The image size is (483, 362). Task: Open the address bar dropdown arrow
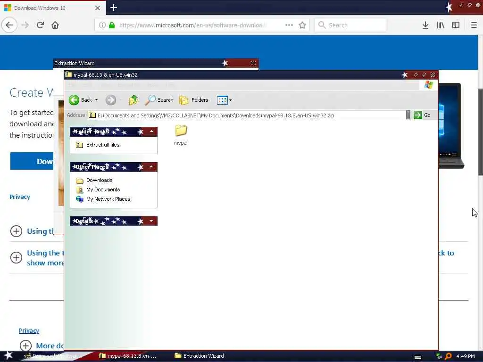408,115
